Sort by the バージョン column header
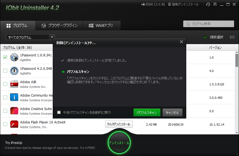 point(215,48)
